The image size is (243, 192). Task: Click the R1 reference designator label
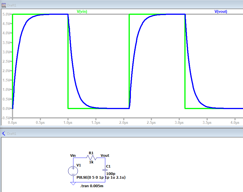[x=91, y=153]
